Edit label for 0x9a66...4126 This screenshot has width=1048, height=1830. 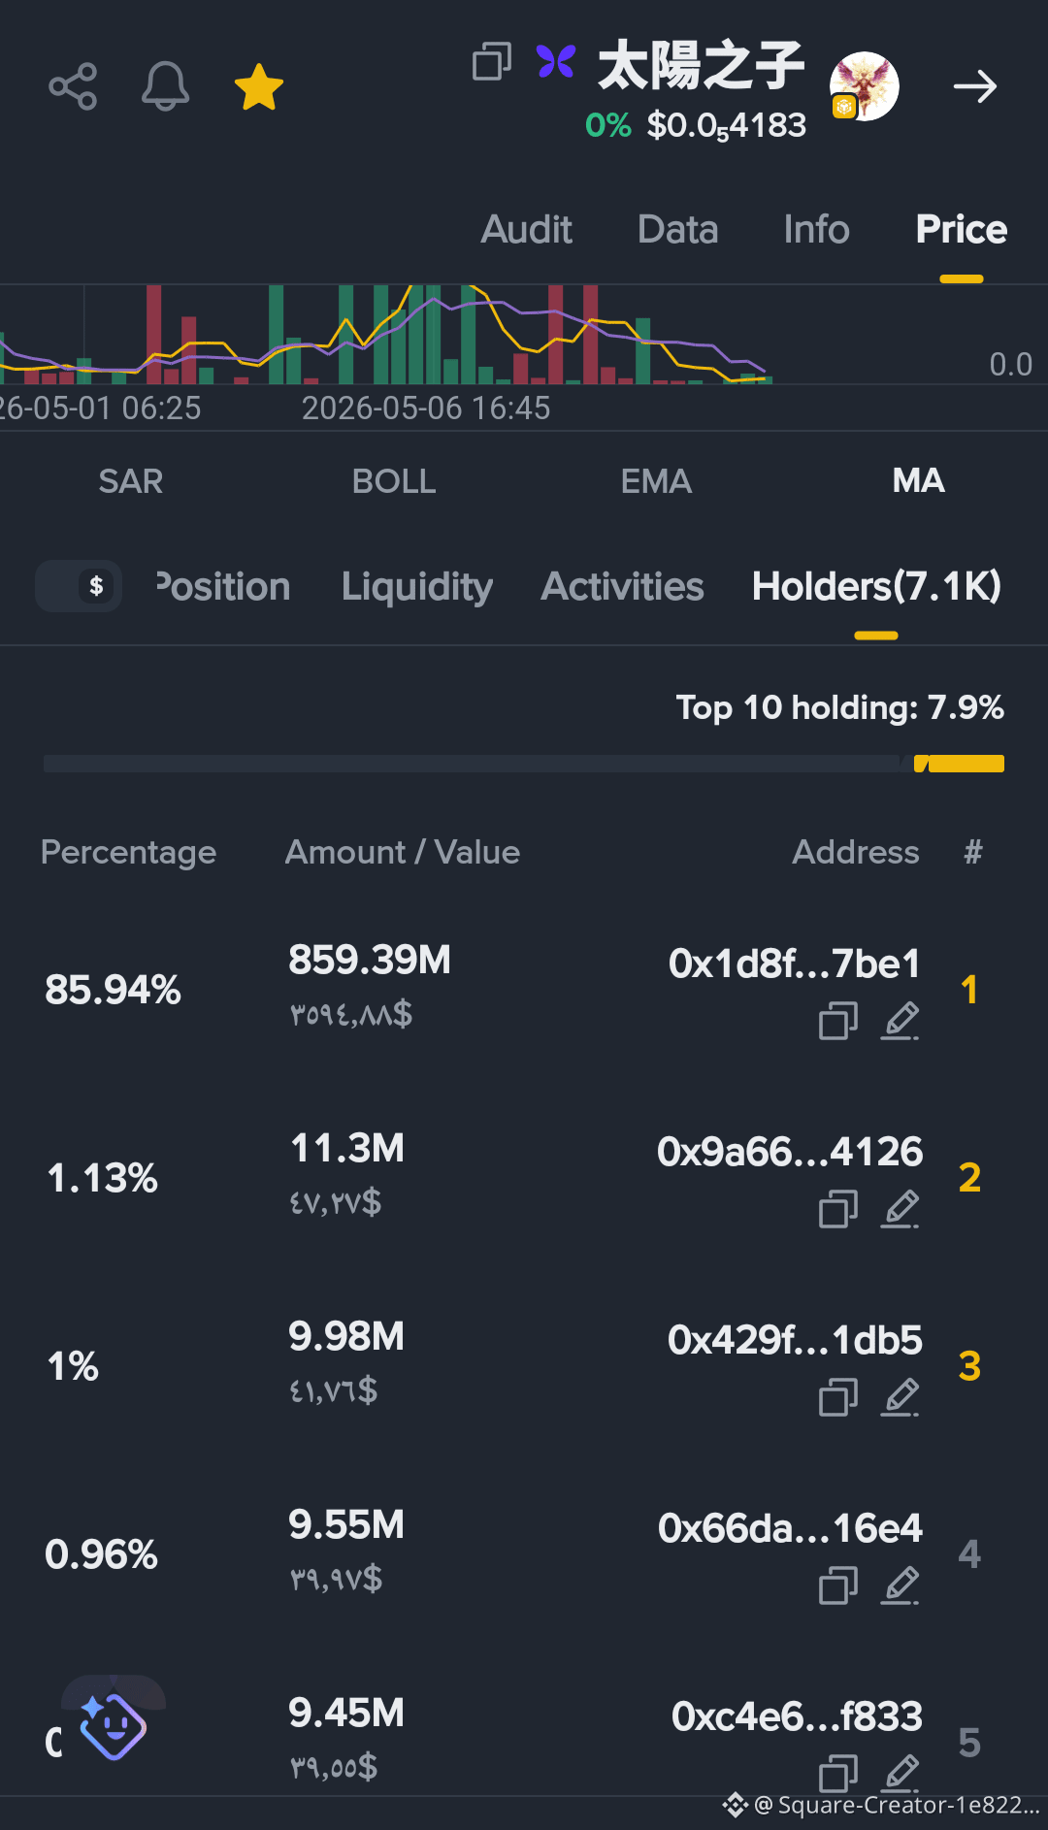[x=901, y=1209]
